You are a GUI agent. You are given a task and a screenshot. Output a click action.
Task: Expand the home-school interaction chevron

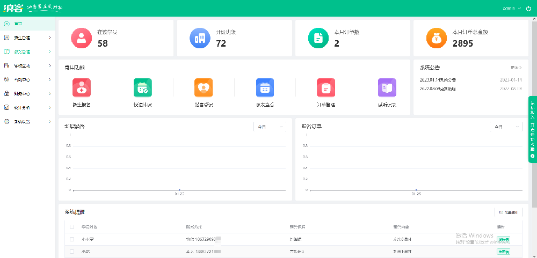point(49,65)
